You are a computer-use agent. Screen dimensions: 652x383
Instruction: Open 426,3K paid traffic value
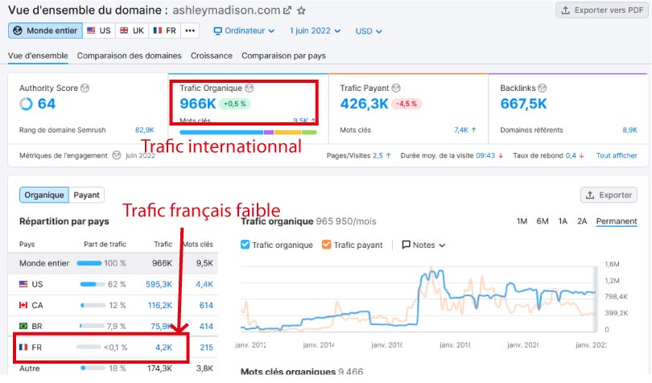pos(365,104)
